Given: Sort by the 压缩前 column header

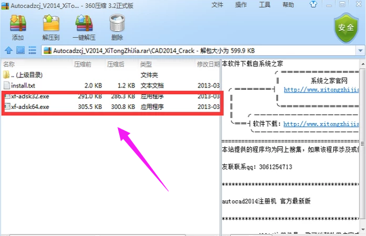Looking at the screenshot, I should click(82, 64).
